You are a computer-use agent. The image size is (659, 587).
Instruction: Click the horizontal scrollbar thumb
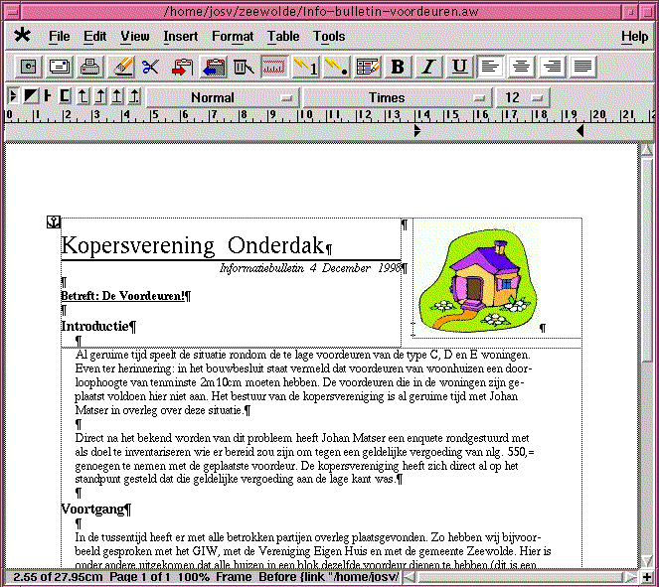tap(520, 577)
